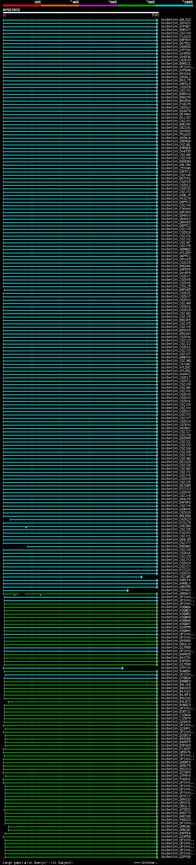This screenshot has height=865, width=196.
Task: Select hit UniRef100_P22178
Action: (x=175, y=523)
